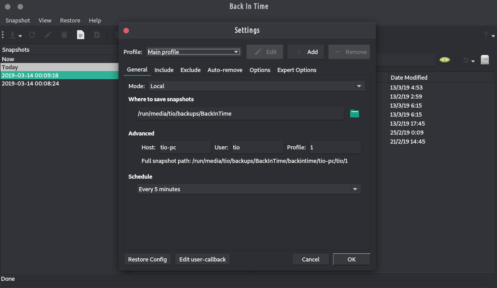Screen dimensions: 497x288
Task: Click the Restore Config button
Action: 147,259
